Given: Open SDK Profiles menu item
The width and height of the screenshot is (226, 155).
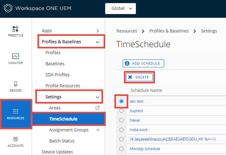Looking at the screenshot, I should point(57,75).
